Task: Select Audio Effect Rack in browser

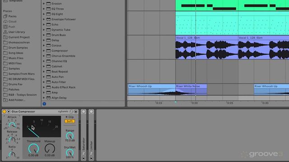Action: tap(63, 87)
